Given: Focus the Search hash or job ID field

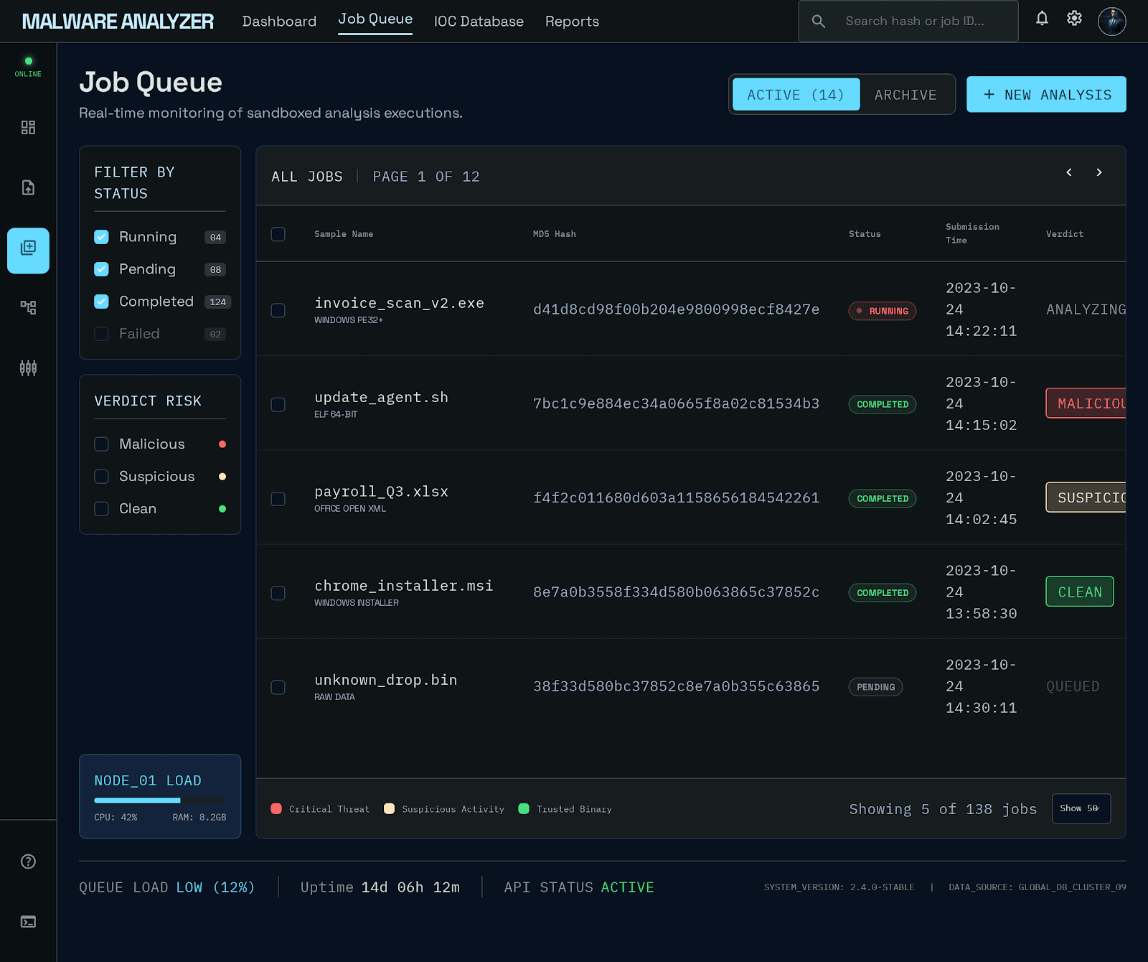Looking at the screenshot, I should click(908, 22).
